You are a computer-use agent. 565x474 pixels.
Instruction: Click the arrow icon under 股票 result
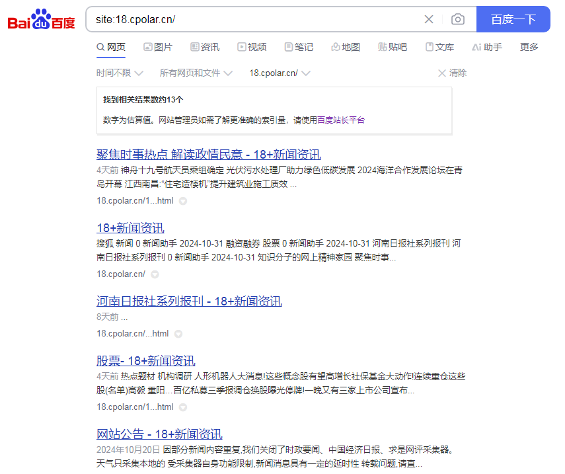183,407
